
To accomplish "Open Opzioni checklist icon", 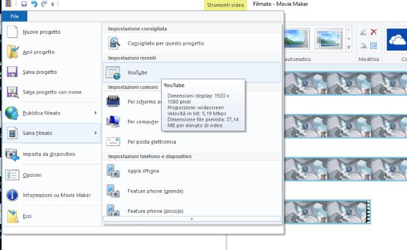I will tap(12, 174).
